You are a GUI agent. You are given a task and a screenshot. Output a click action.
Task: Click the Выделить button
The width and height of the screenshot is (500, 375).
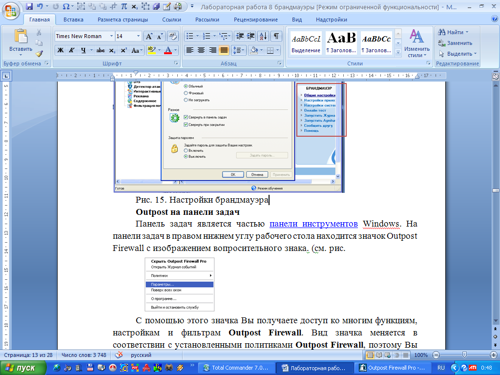tap(458, 54)
